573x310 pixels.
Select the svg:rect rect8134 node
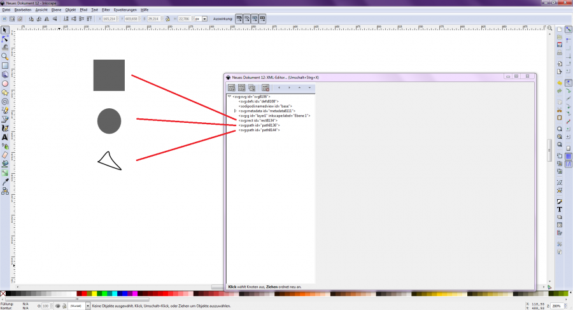click(x=258, y=120)
